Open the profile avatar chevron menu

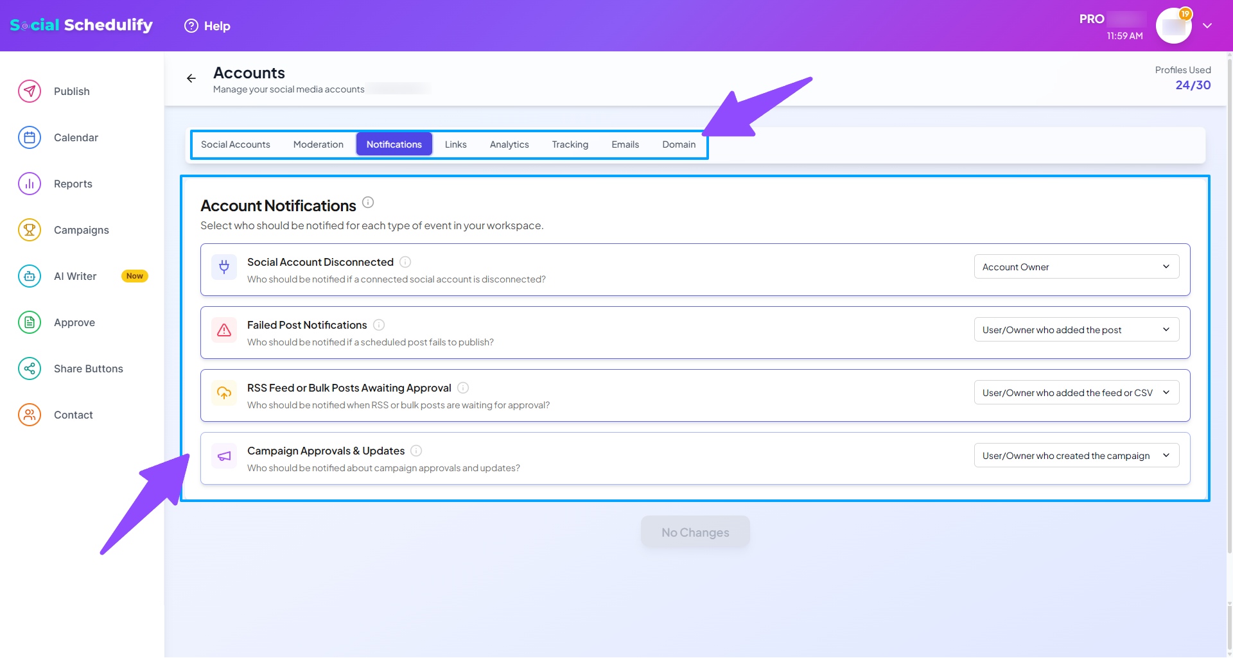coord(1207,26)
